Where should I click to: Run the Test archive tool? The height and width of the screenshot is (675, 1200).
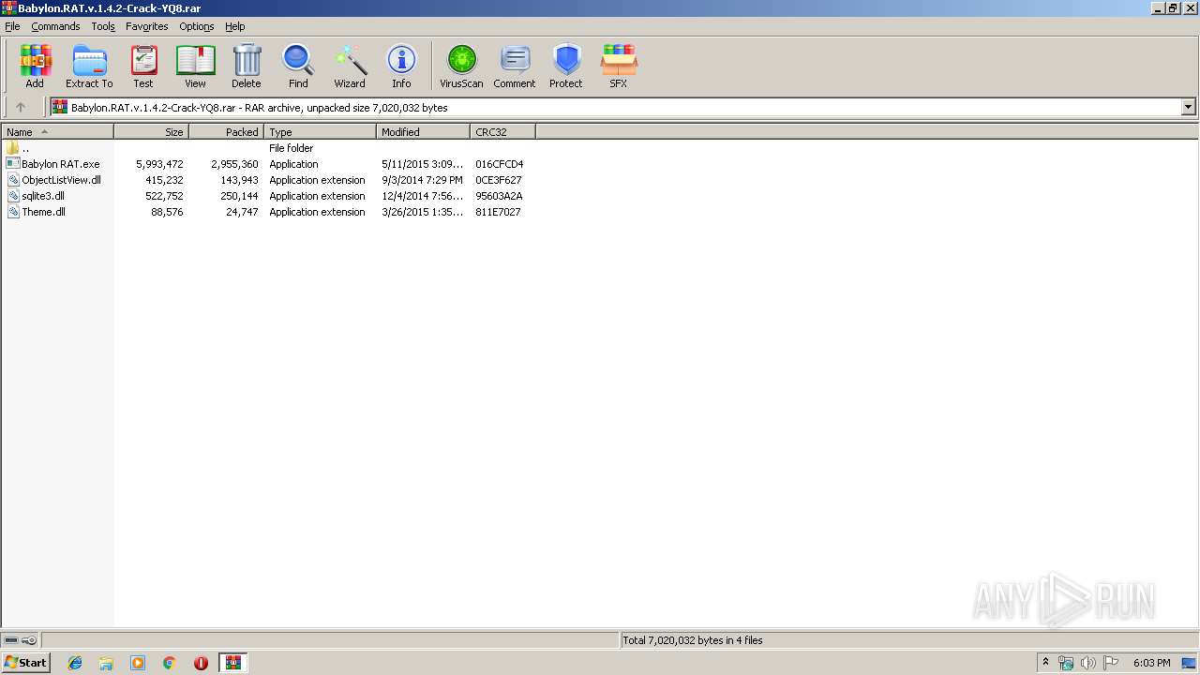tap(143, 67)
